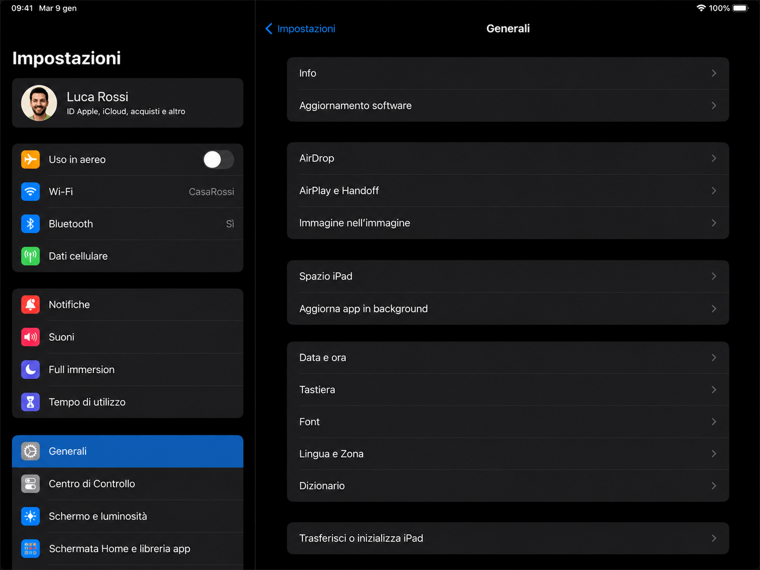Tap the Generali gear icon
760x570 pixels.
coord(30,451)
